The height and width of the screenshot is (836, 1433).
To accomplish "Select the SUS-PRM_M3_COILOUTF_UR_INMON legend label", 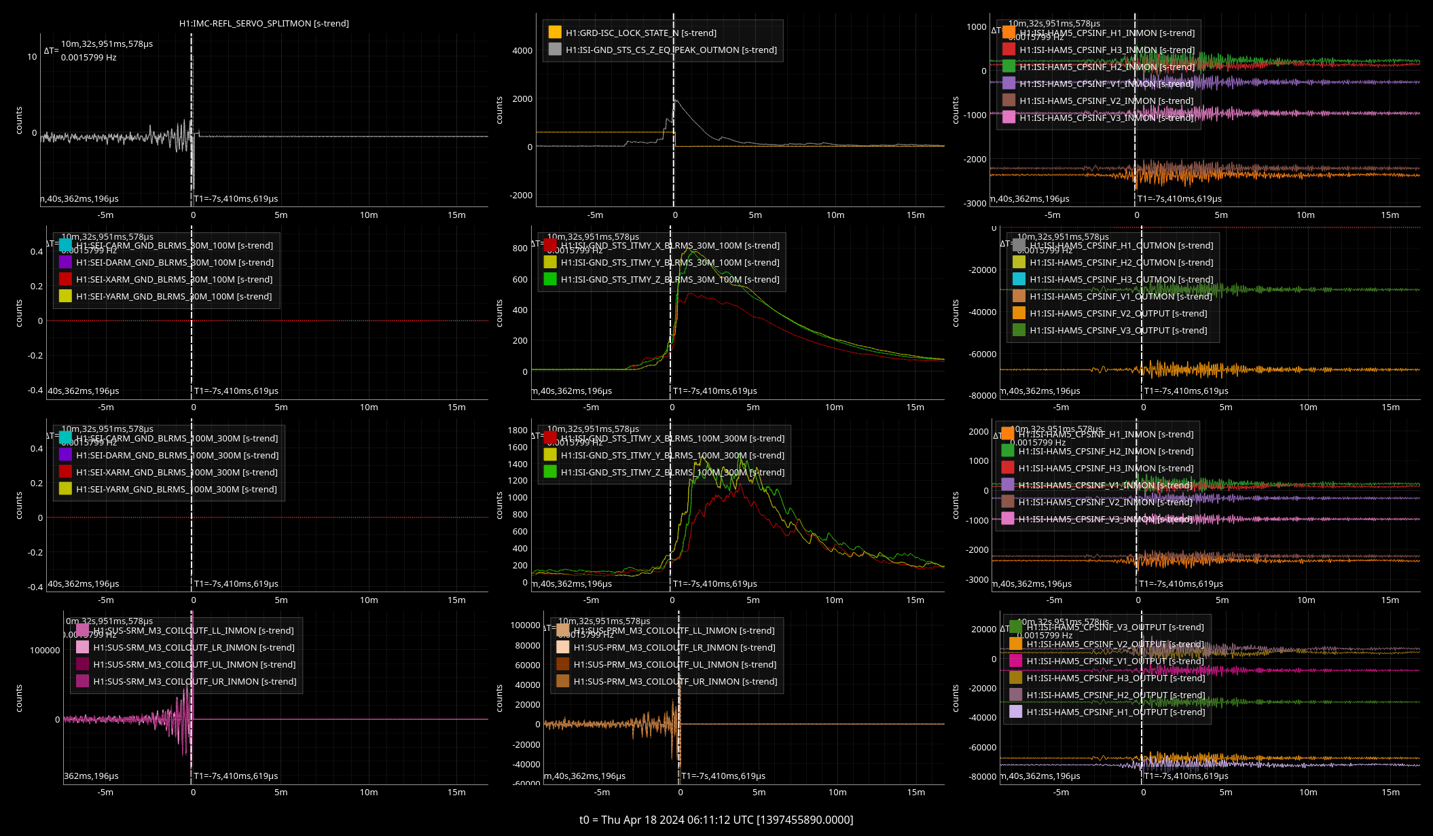I will [675, 681].
